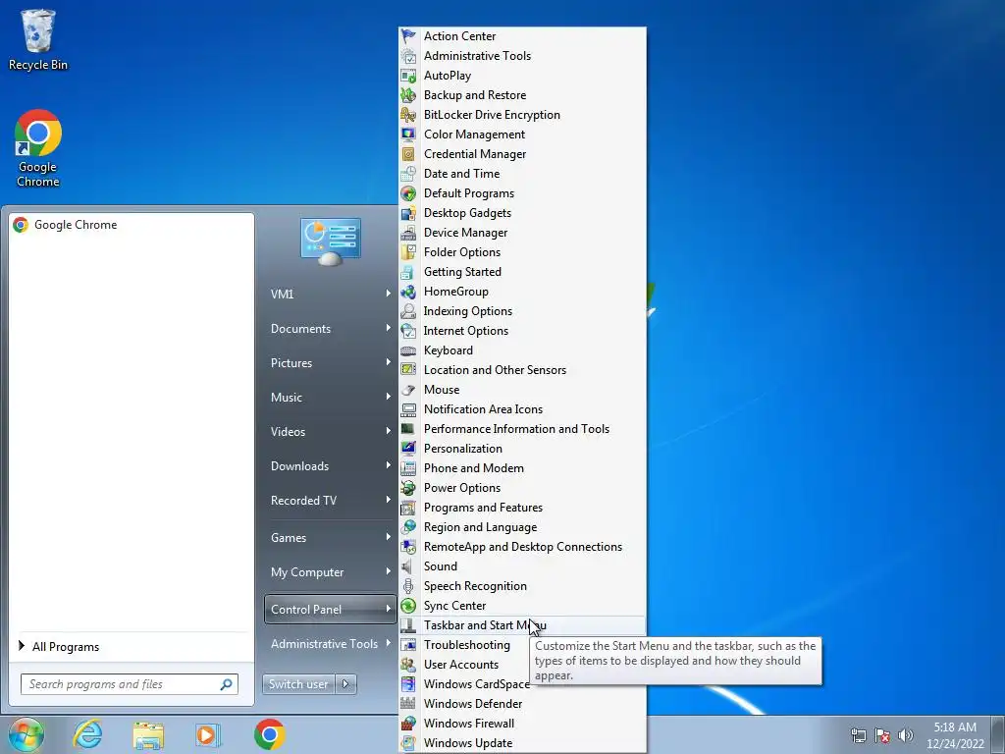This screenshot has width=1005, height=754.
Task: Click the Folder Options icon
Action: click(x=408, y=252)
